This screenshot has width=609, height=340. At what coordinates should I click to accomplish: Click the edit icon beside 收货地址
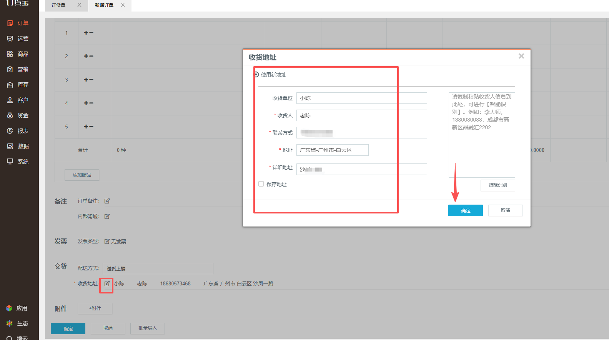click(107, 284)
